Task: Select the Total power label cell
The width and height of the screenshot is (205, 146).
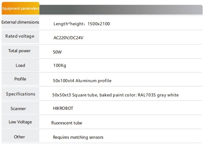Action: [x=20, y=51]
